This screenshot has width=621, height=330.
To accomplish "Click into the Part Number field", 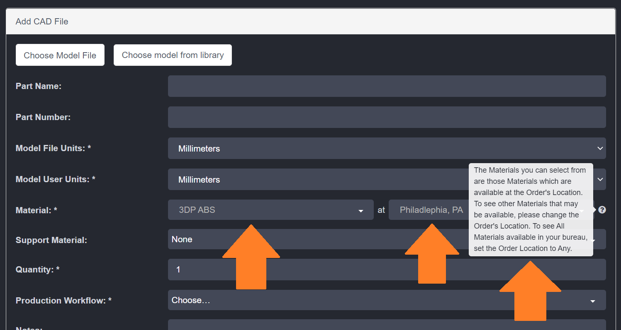I will pos(387,117).
